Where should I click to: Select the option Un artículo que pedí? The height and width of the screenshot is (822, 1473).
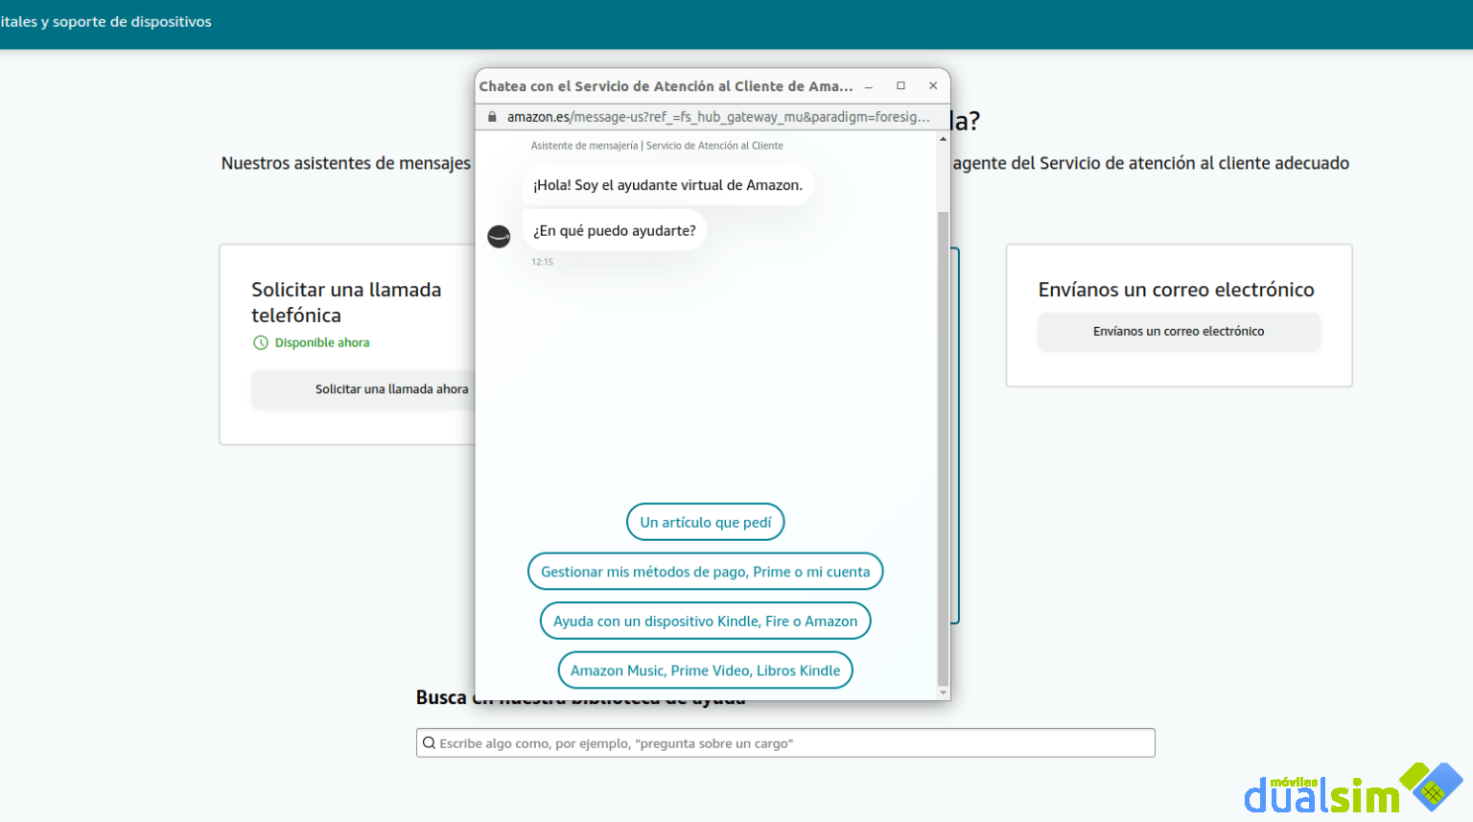705,522
